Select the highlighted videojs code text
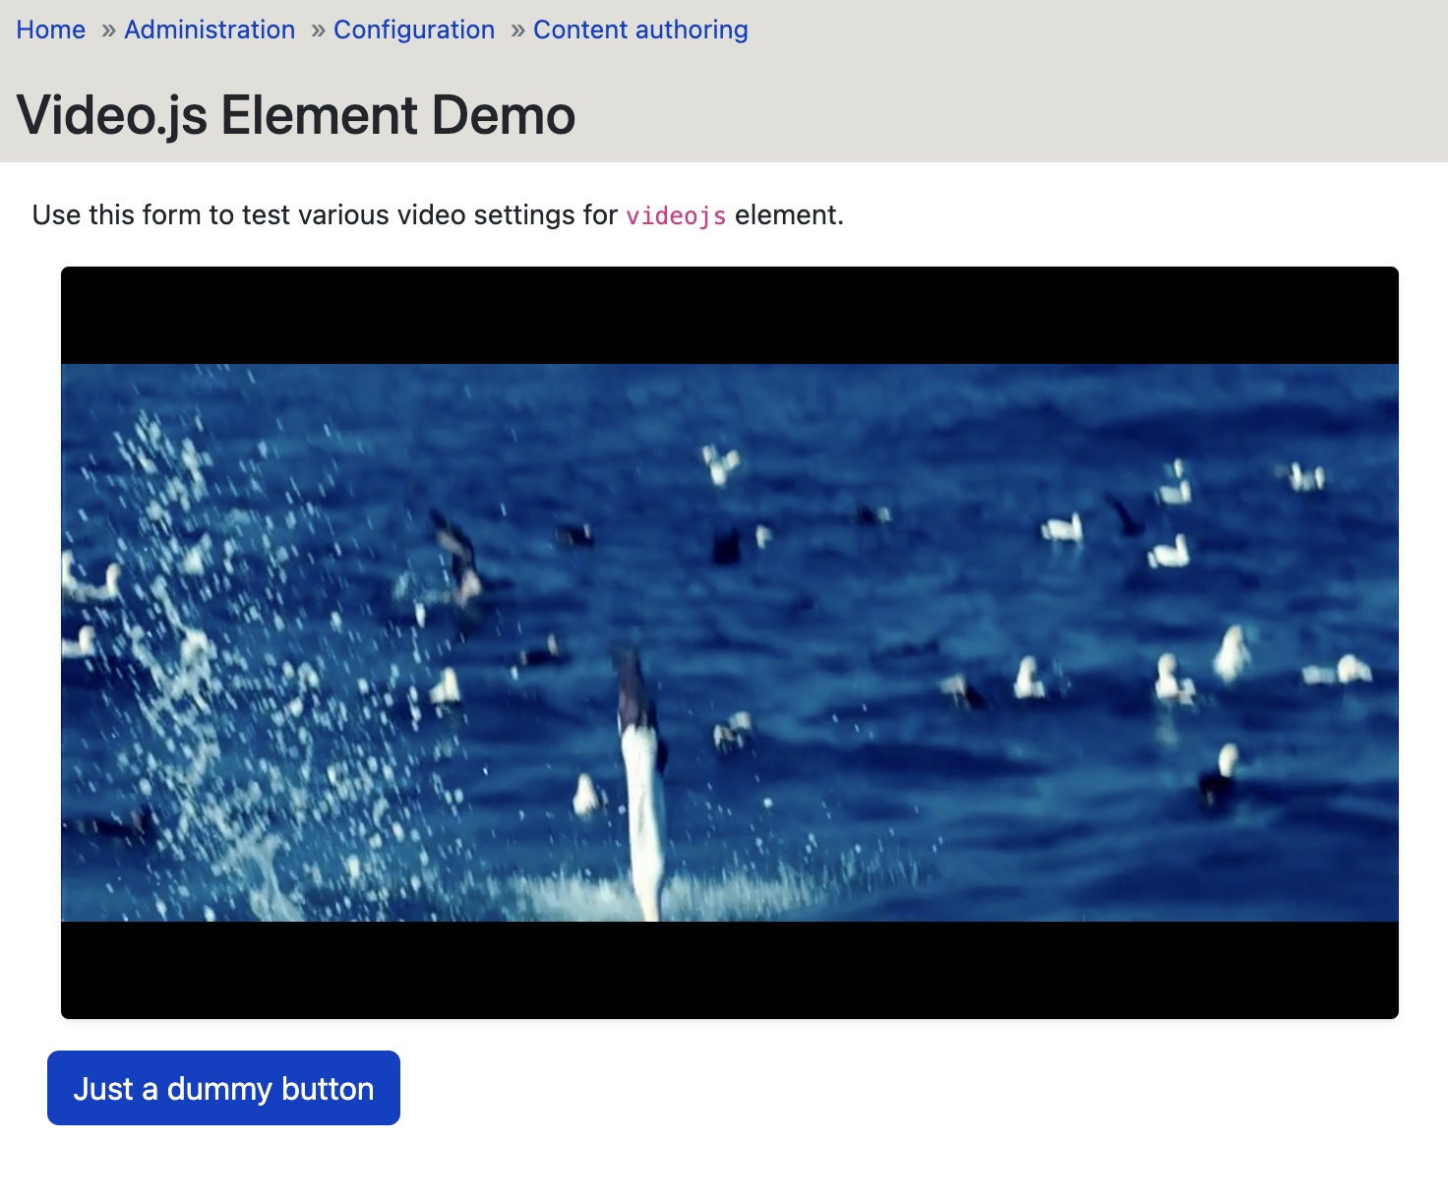The width and height of the screenshot is (1448, 1204). (x=676, y=214)
